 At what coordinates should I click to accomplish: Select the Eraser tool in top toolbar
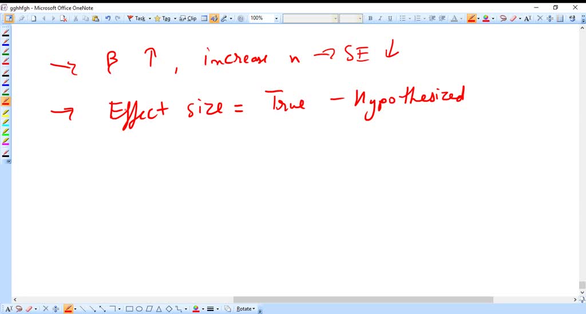(513, 18)
